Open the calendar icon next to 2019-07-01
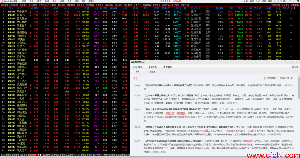 point(281,78)
